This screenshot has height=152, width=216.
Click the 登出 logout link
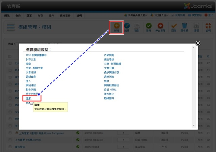209,15
